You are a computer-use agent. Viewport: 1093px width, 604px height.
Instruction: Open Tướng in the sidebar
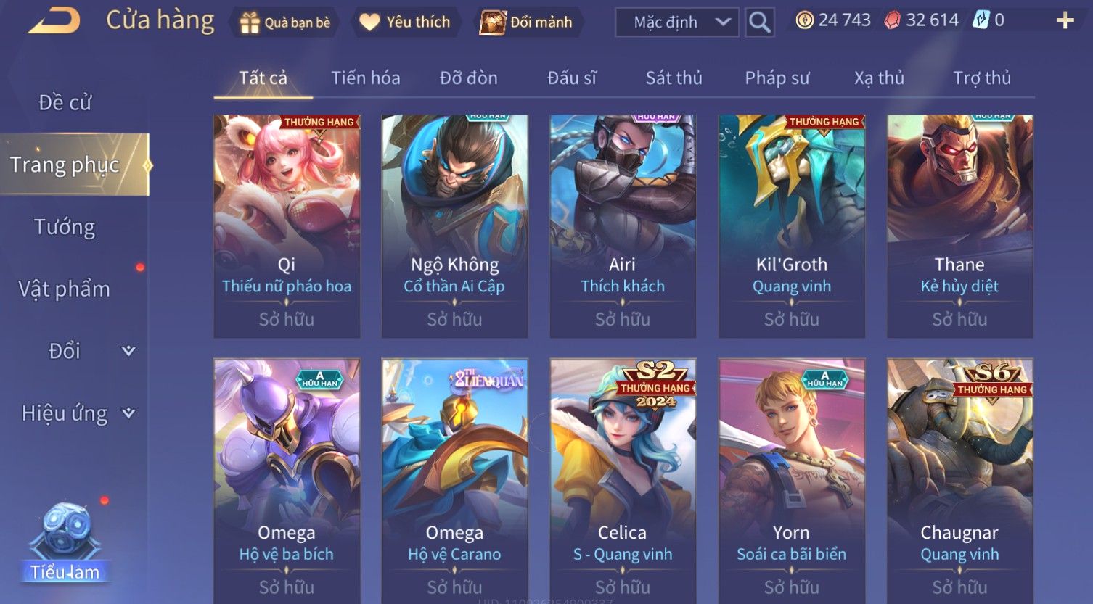[65, 227]
